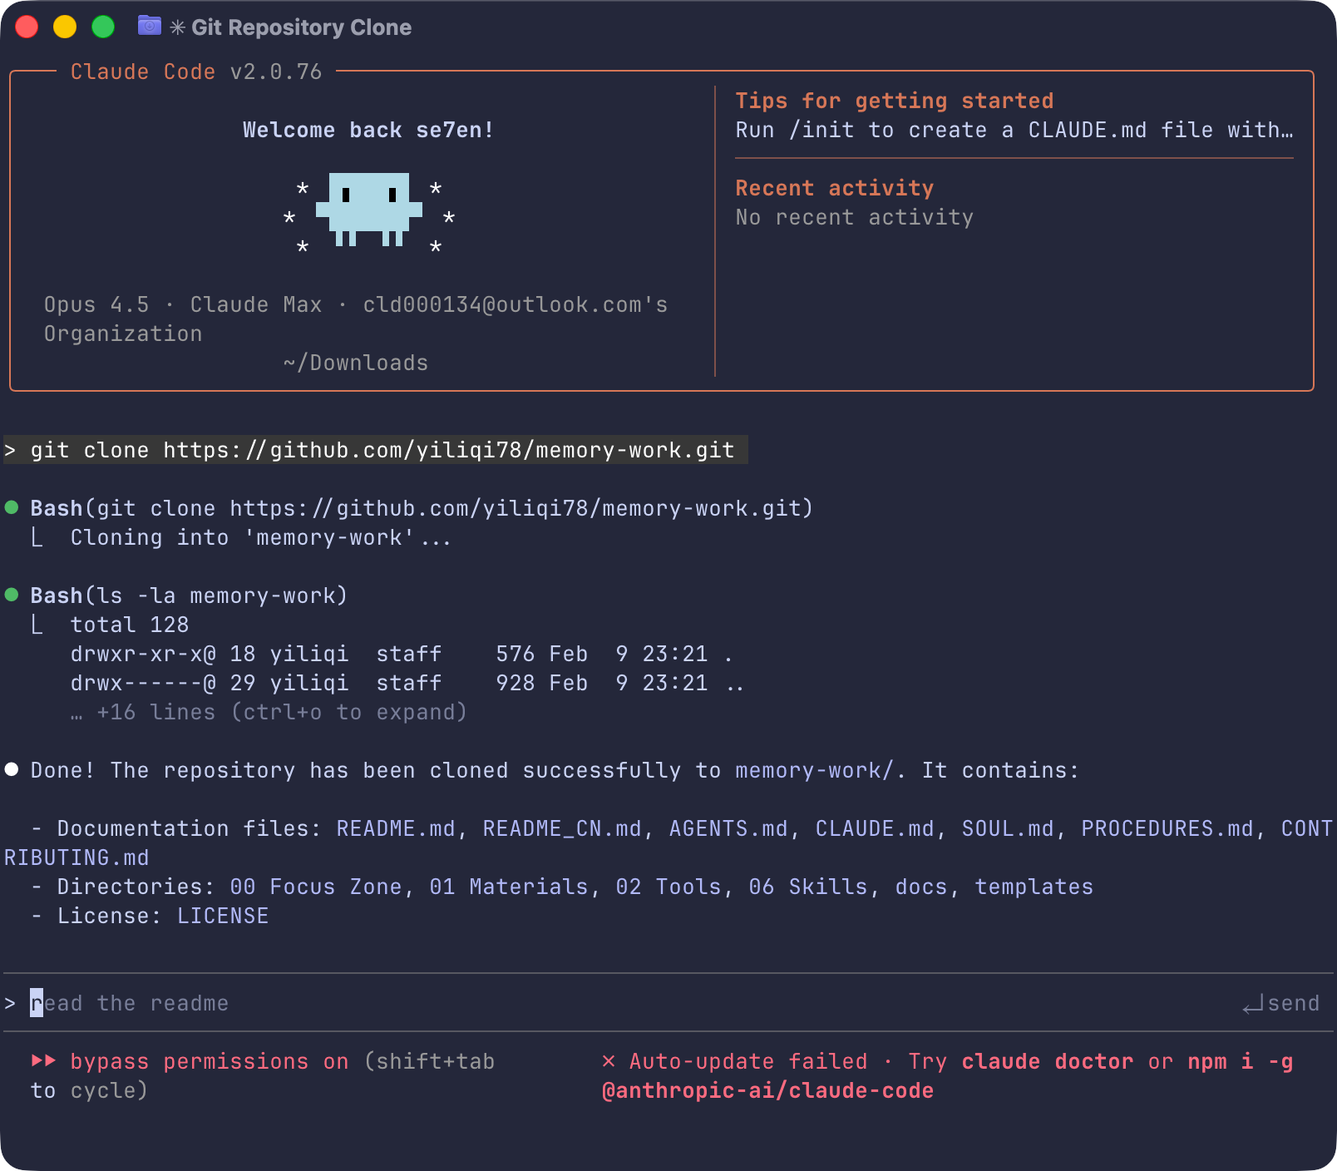Viewport: 1337px width, 1171px height.
Task: Click the 'No recent activity' text
Action: [855, 217]
